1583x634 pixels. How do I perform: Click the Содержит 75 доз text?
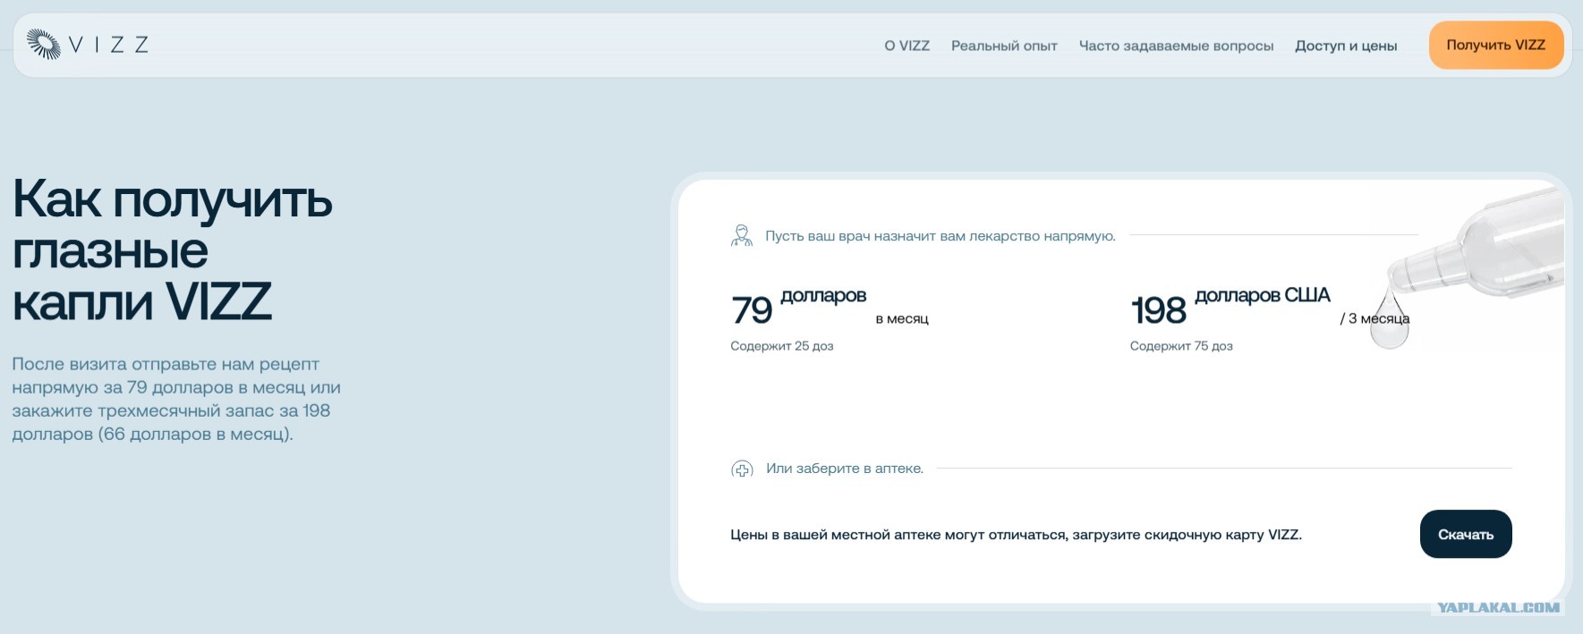[x=1181, y=346]
